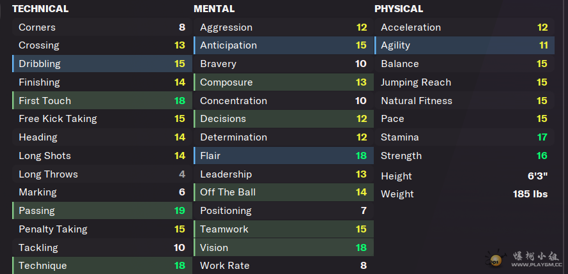This screenshot has height=274, width=568.
Task: Select the Teamwork attribute row
Action: tap(282, 229)
